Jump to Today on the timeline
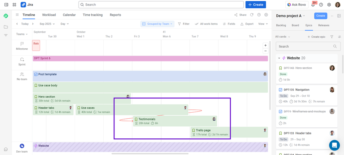 (x=25, y=24)
